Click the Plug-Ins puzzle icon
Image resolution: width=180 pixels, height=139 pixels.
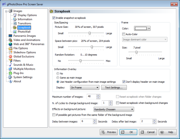pos(10,73)
